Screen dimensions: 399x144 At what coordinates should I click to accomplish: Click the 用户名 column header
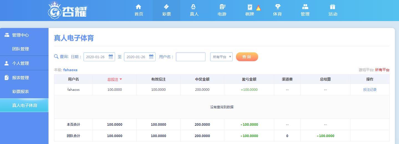click(x=73, y=79)
